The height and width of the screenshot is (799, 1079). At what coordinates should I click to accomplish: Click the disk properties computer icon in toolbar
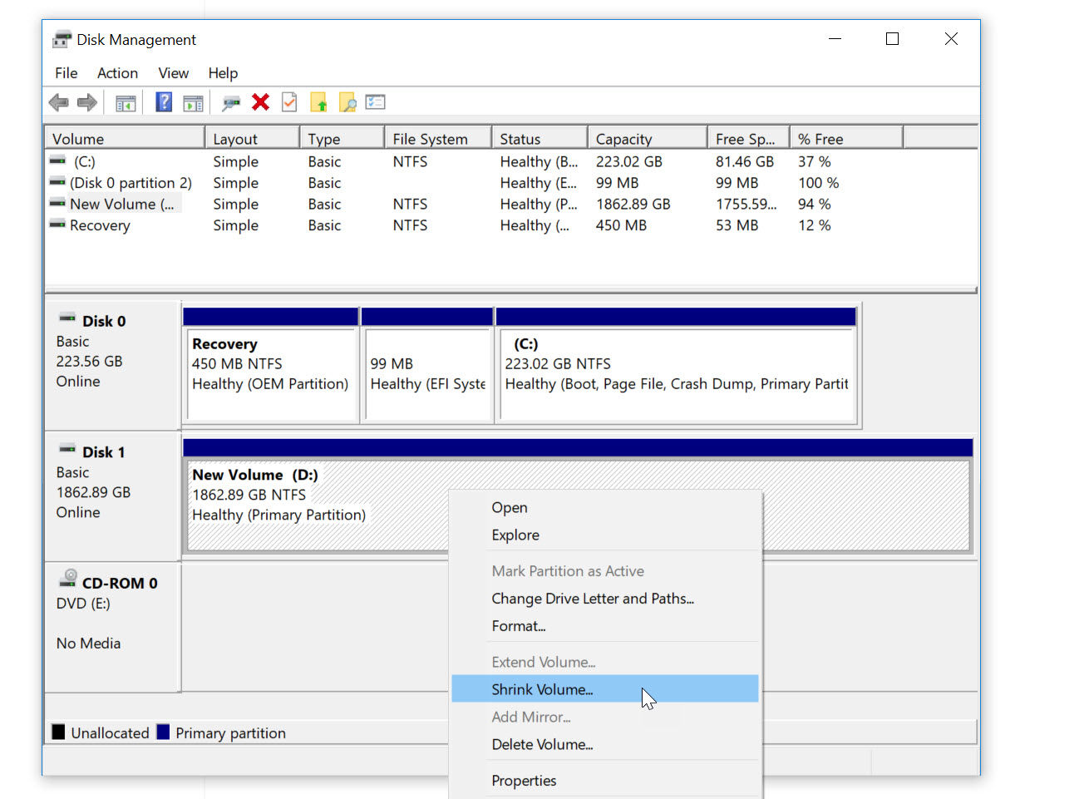(x=231, y=101)
